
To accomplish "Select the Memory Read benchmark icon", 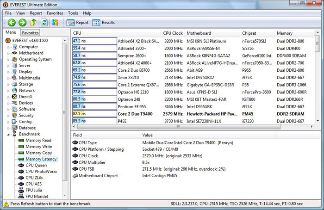I will click(21, 141).
